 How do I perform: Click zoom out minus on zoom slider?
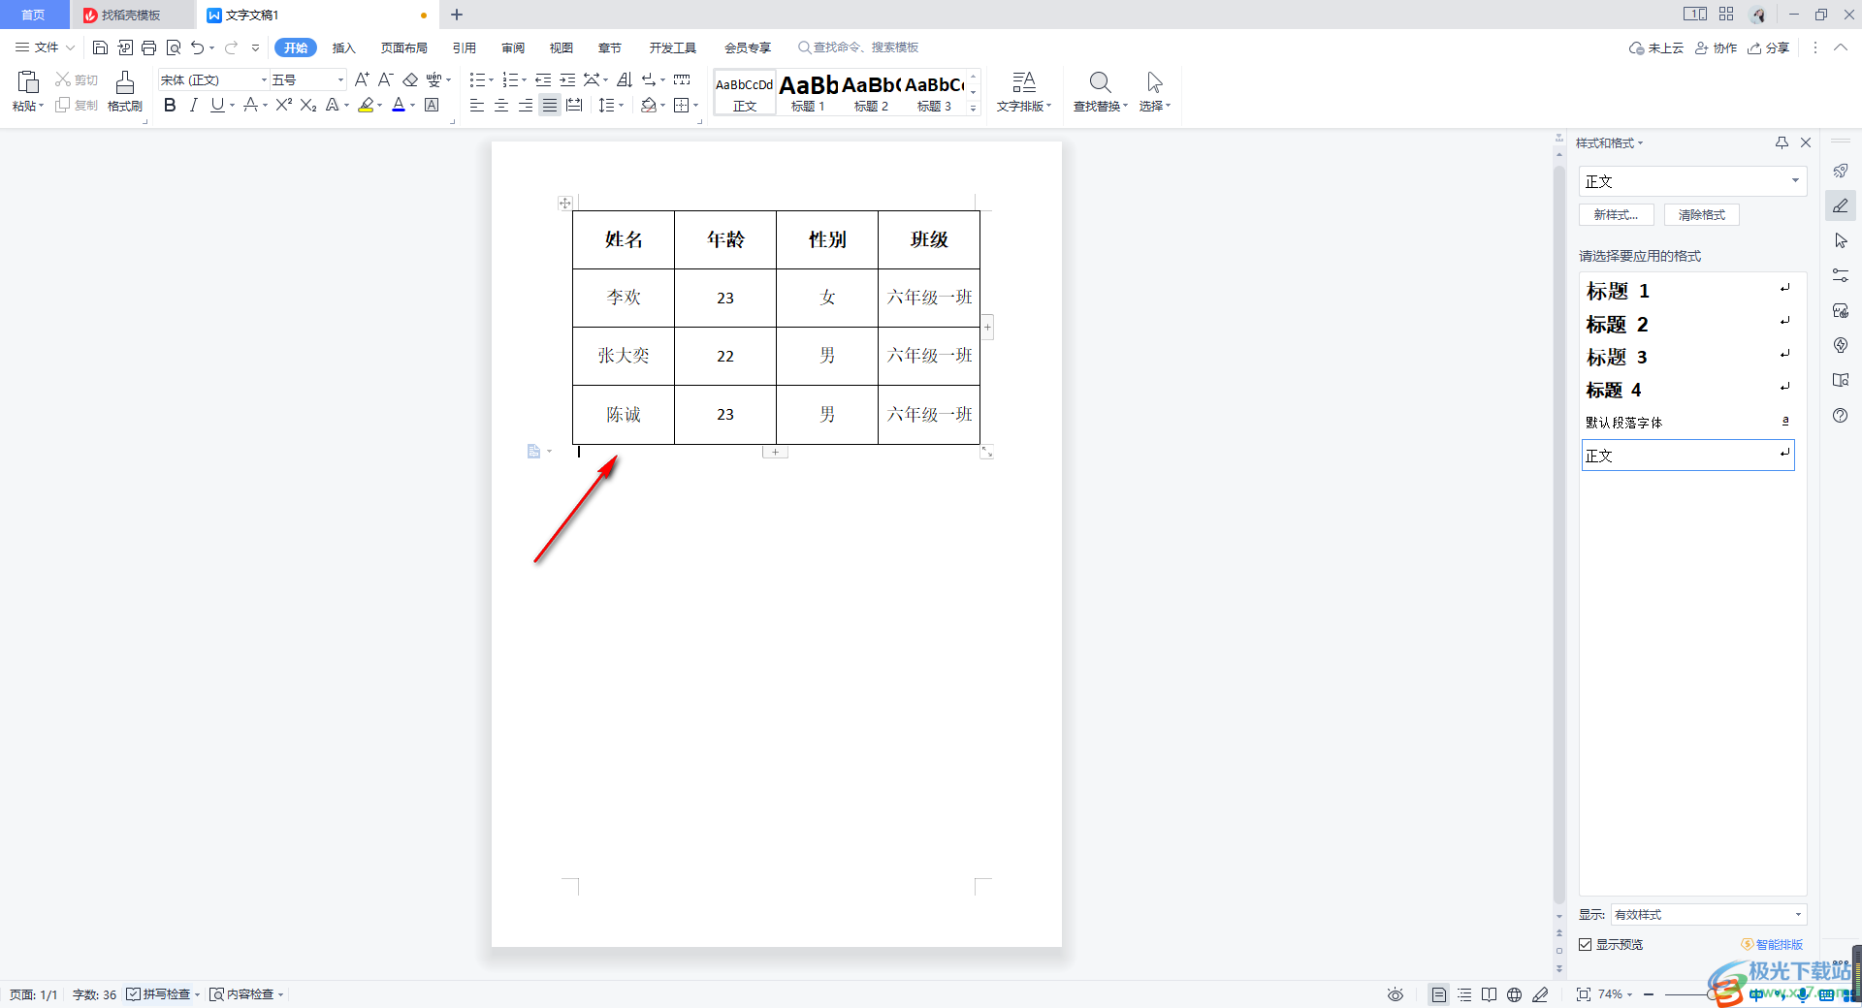(1649, 994)
